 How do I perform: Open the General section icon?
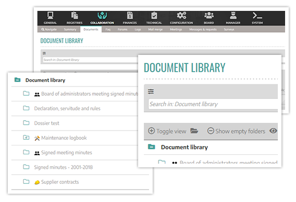(50, 16)
